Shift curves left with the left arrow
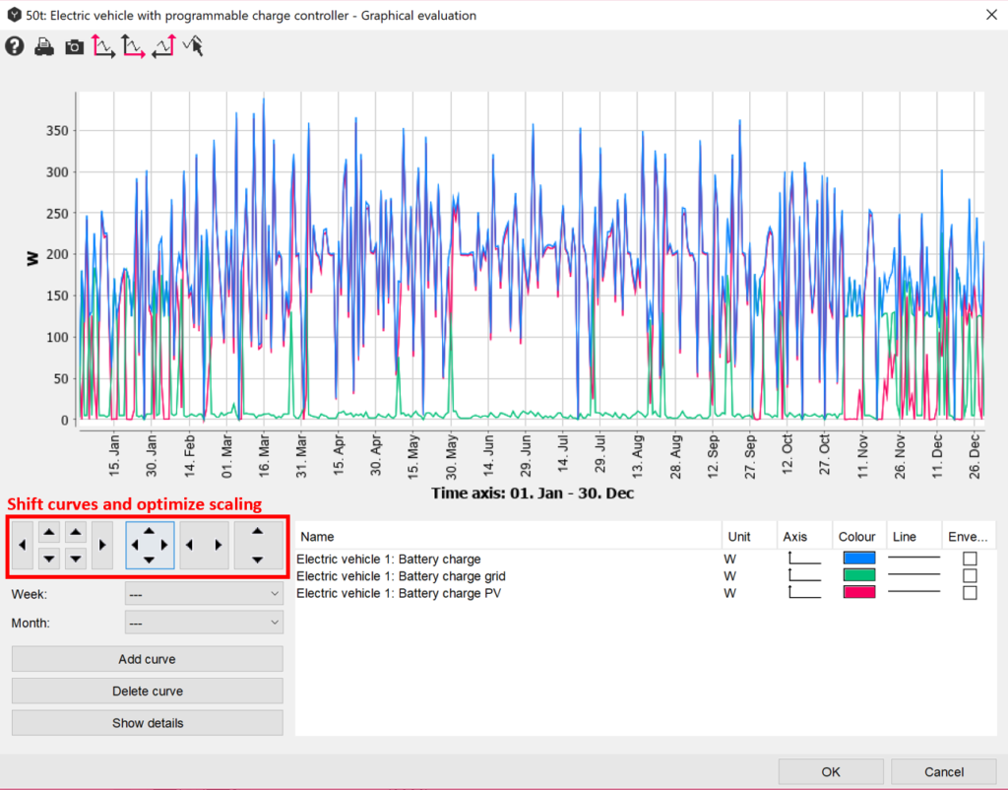Image resolution: width=1008 pixels, height=790 pixels. (23, 545)
